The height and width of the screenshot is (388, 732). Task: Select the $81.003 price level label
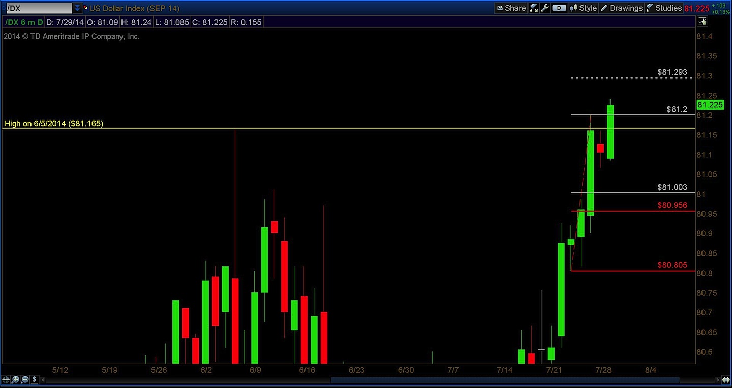672,187
